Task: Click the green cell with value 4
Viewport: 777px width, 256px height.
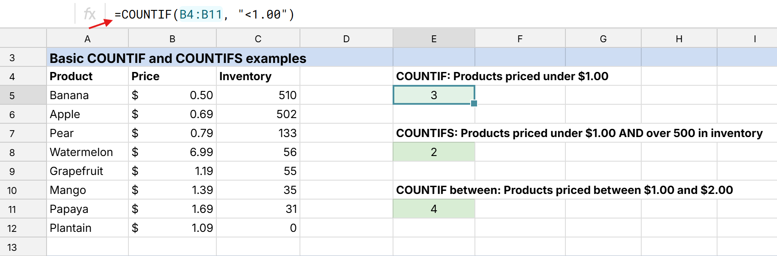Action: (x=433, y=209)
